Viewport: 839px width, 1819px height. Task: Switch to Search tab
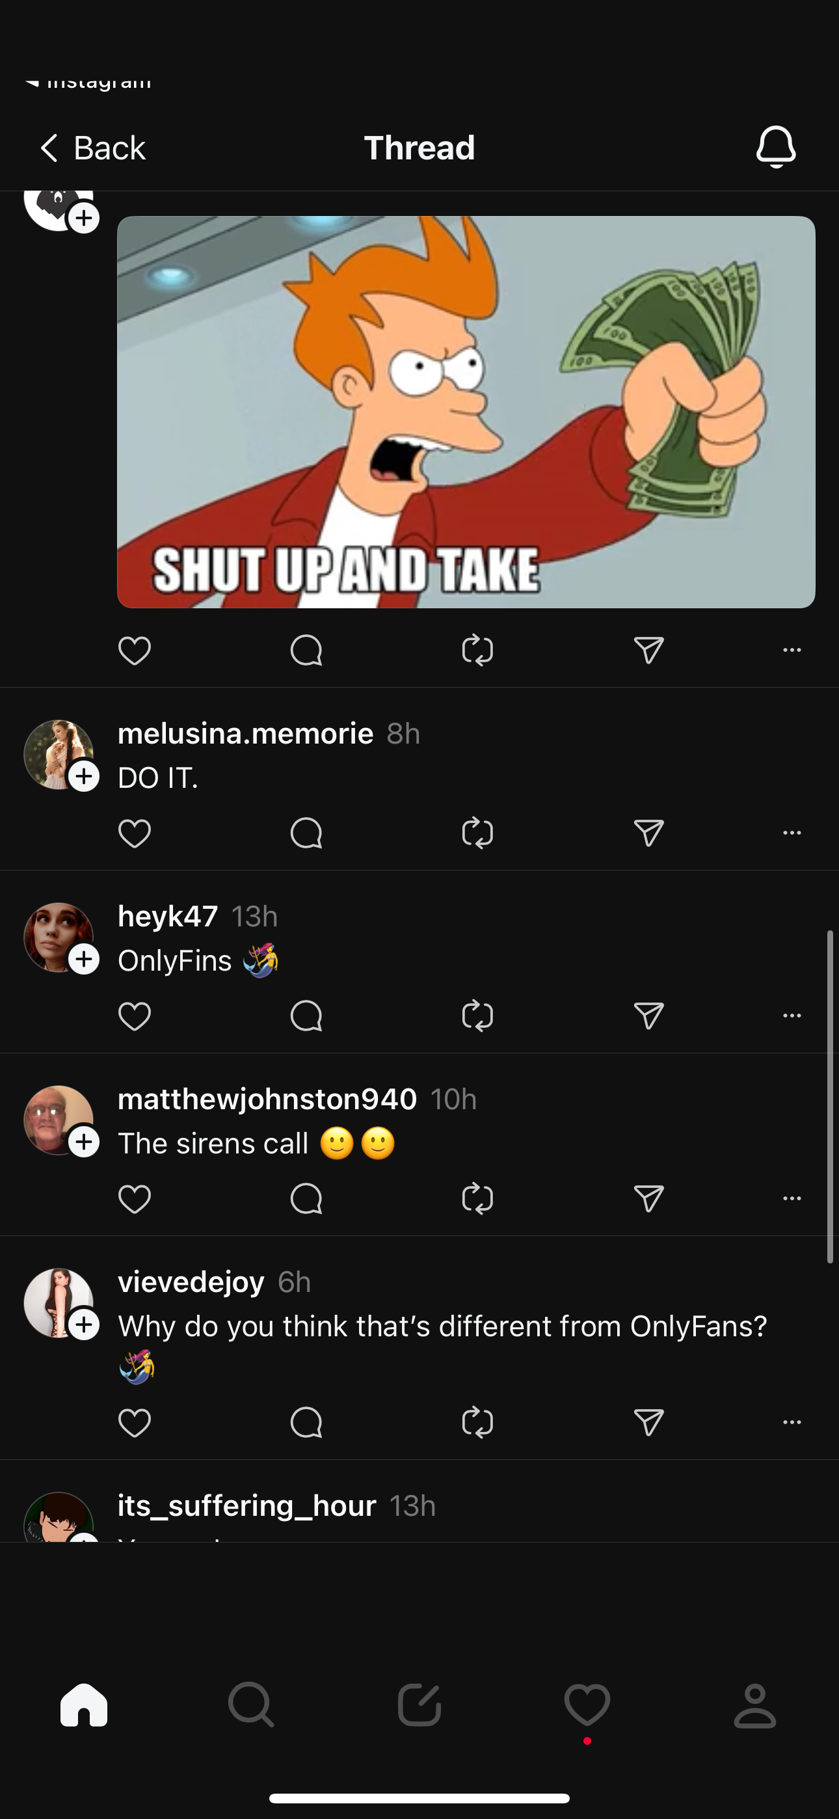pos(252,1704)
